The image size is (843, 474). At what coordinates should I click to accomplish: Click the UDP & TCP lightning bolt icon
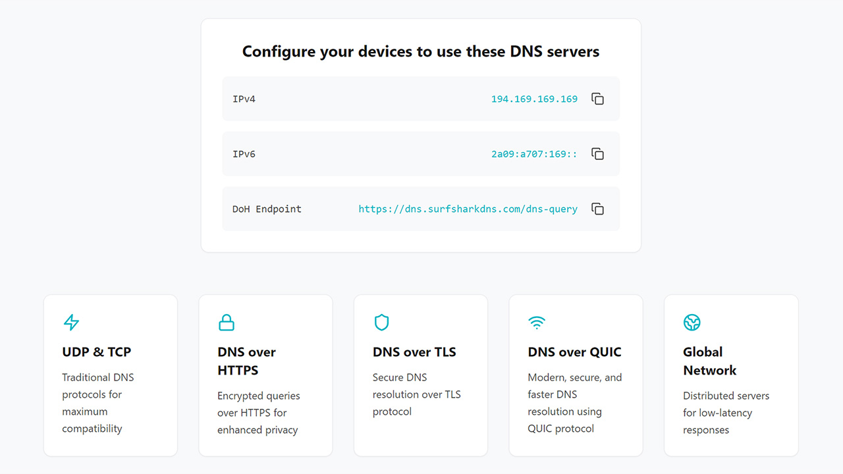71,323
